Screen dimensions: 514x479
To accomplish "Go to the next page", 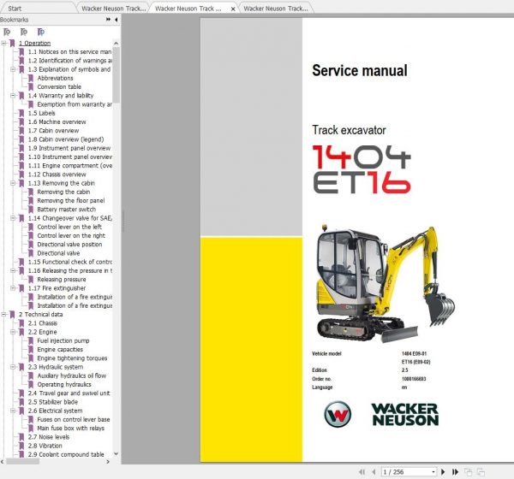I will coord(443,472).
